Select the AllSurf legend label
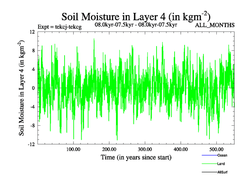This screenshot has width=252, height=189. pos(222,172)
